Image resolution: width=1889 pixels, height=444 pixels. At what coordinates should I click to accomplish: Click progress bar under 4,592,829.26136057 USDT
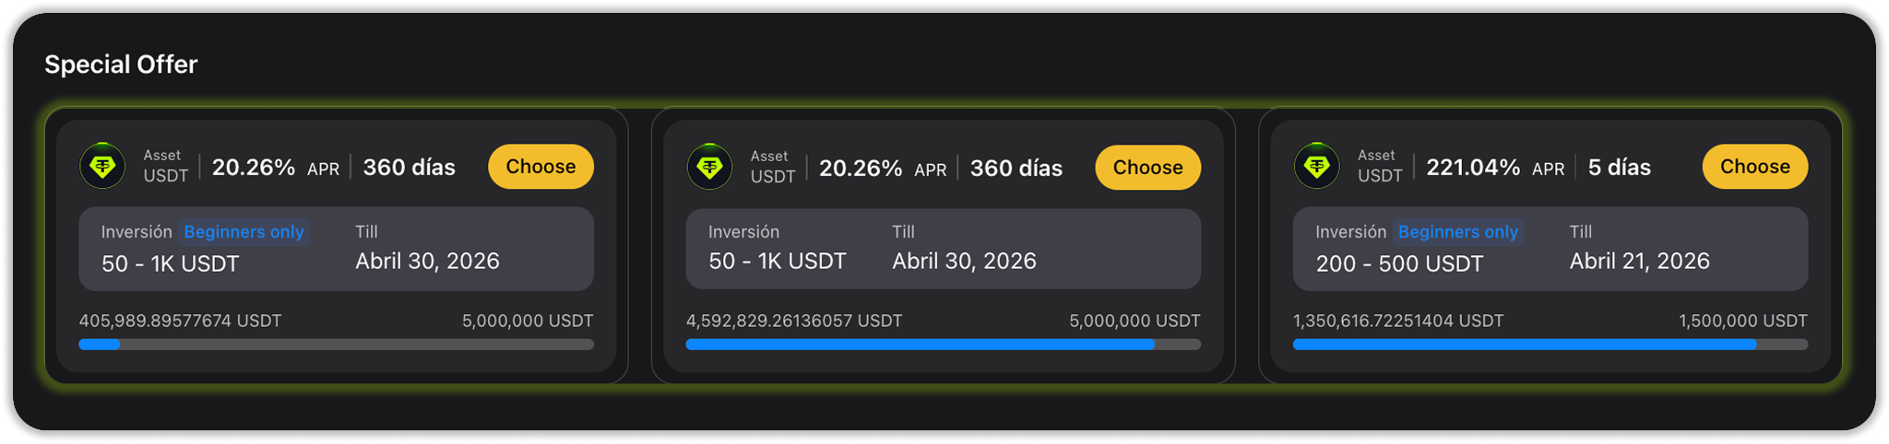[943, 345]
